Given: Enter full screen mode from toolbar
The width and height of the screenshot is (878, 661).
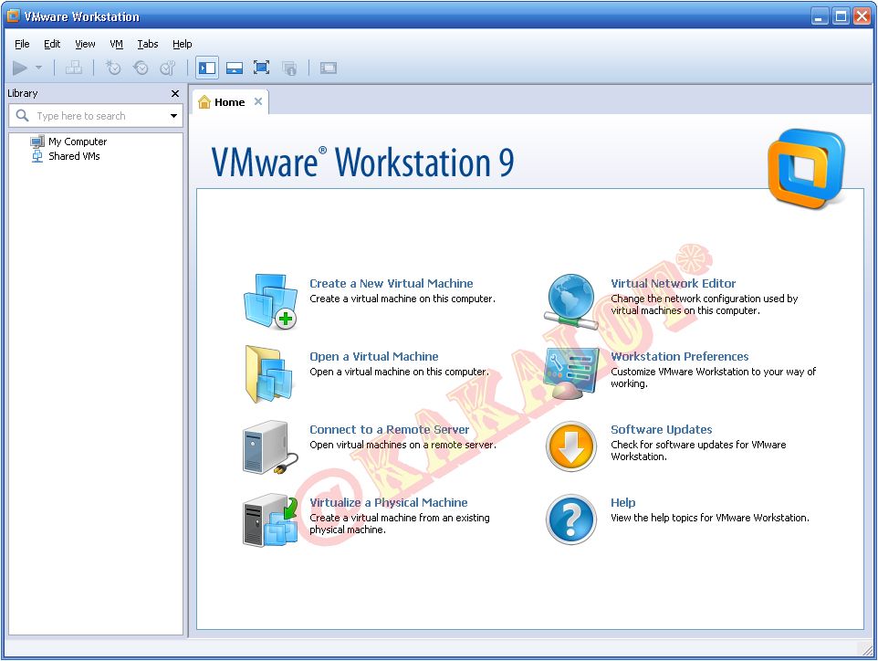Looking at the screenshot, I should 262,68.
